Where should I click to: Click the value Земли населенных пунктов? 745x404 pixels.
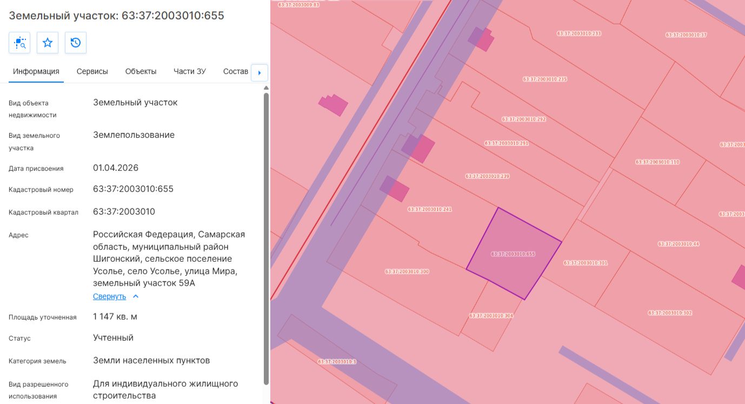point(151,360)
